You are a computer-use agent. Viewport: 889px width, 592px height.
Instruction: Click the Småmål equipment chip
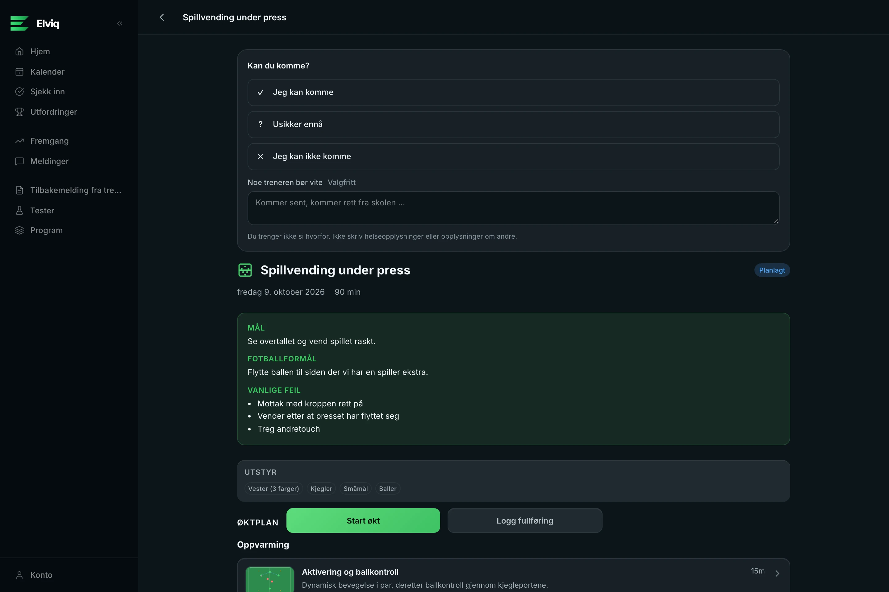point(356,488)
